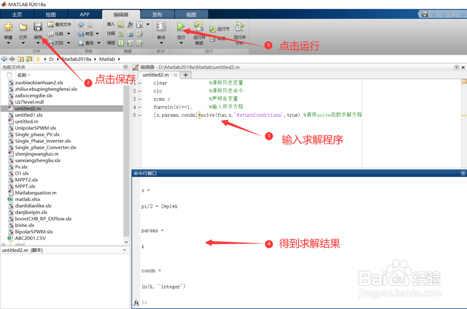Open the Go To (转至) dropdown arrow
The height and width of the screenshot is (309, 467).
point(98,34)
